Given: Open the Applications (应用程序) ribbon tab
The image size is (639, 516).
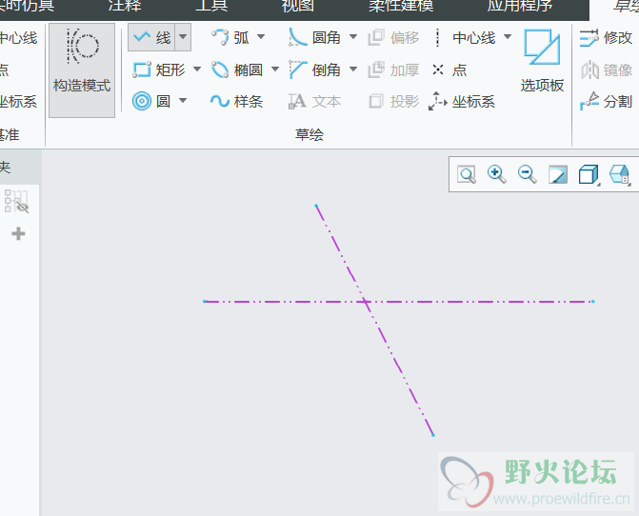Looking at the screenshot, I should [520, 6].
